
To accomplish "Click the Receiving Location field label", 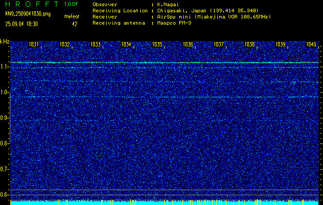I will [120, 11].
